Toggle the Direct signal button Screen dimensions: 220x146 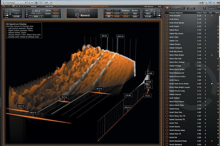coord(109,11)
